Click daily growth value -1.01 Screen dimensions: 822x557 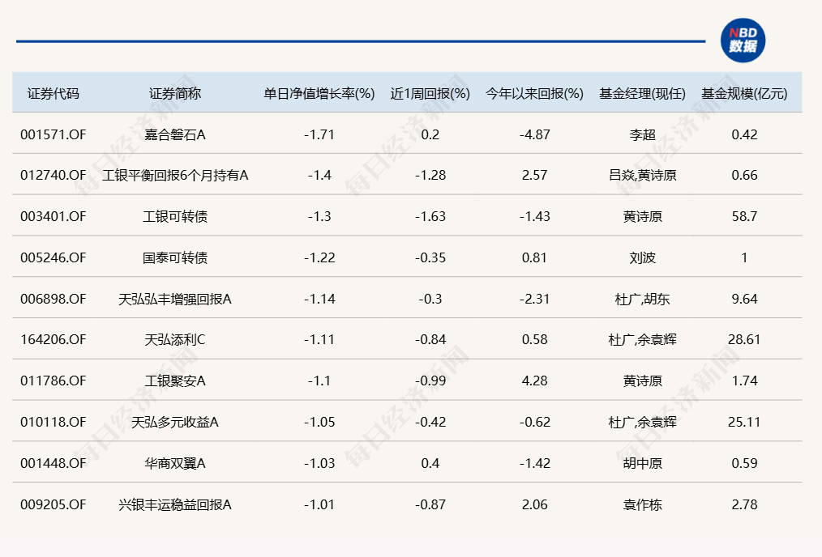319,504
